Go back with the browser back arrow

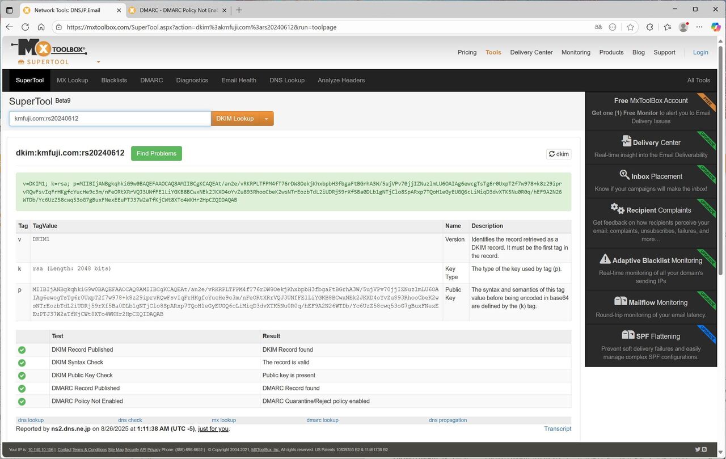point(9,27)
